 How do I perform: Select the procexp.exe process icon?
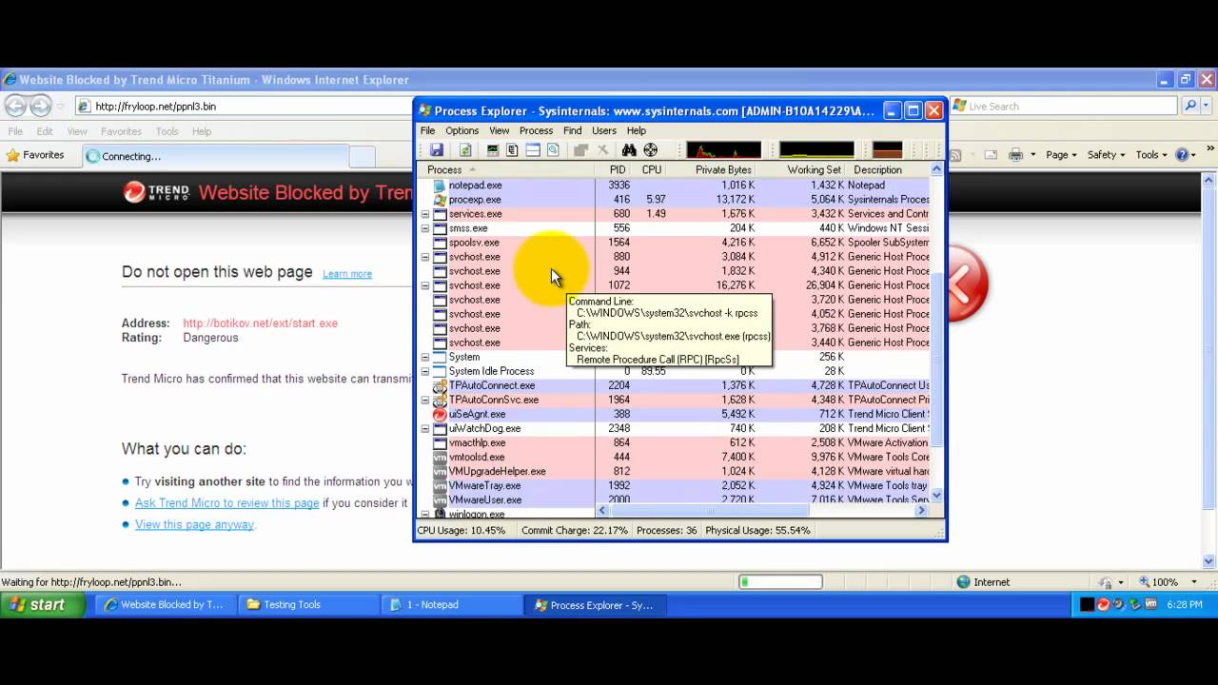click(440, 200)
